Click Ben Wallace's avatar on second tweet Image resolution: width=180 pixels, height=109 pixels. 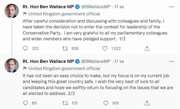(12, 66)
